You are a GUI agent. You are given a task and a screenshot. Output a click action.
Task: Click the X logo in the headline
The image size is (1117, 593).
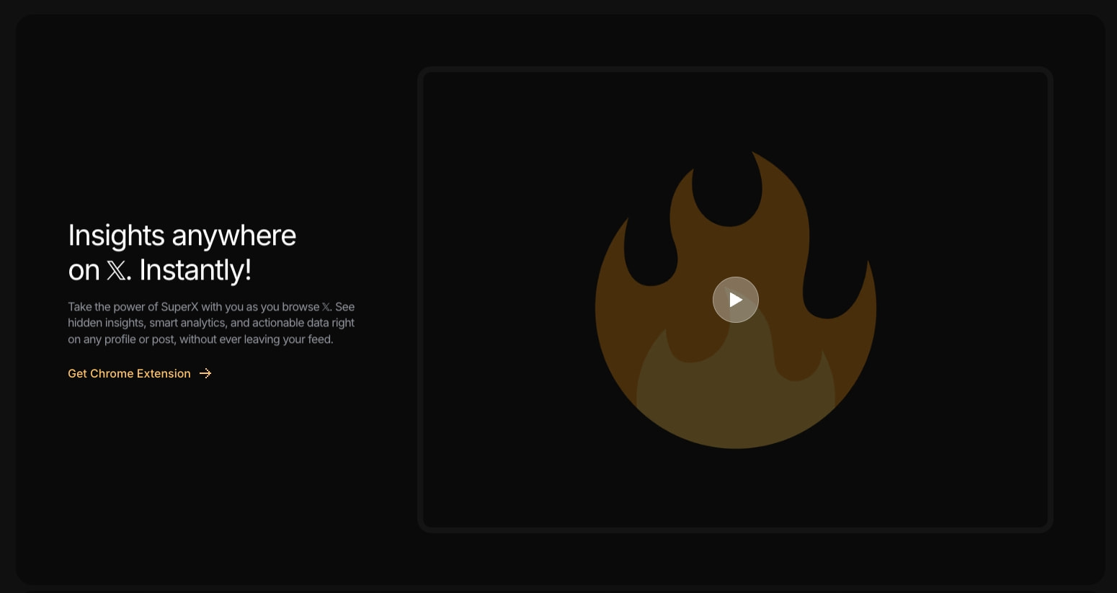[115, 271]
